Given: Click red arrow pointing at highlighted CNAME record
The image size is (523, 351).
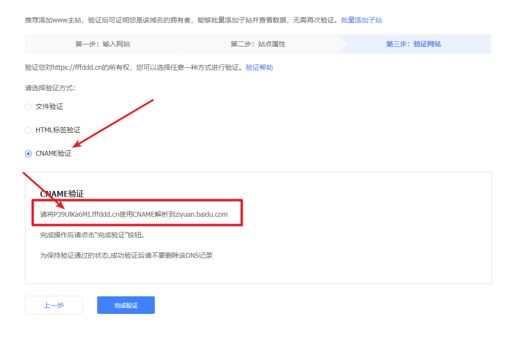Looking at the screenshot, I should (x=43, y=190).
